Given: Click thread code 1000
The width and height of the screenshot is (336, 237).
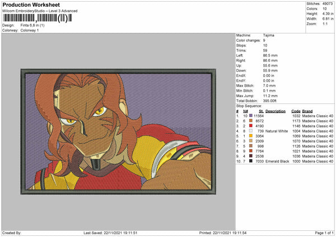Looking at the screenshot, I should 296,162.
